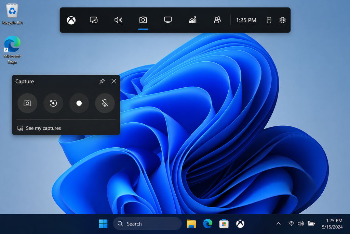Viewport: 350px width, 234px height.
Task: Toggle the Capture widget in Game Bar
Action: [143, 20]
